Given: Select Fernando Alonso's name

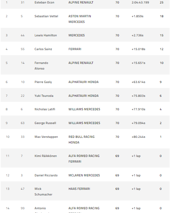Looking at the screenshot, I should (41, 65).
